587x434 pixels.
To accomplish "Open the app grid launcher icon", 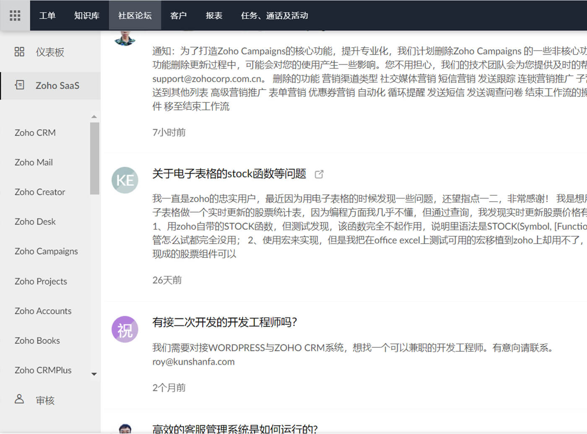I will pos(15,16).
